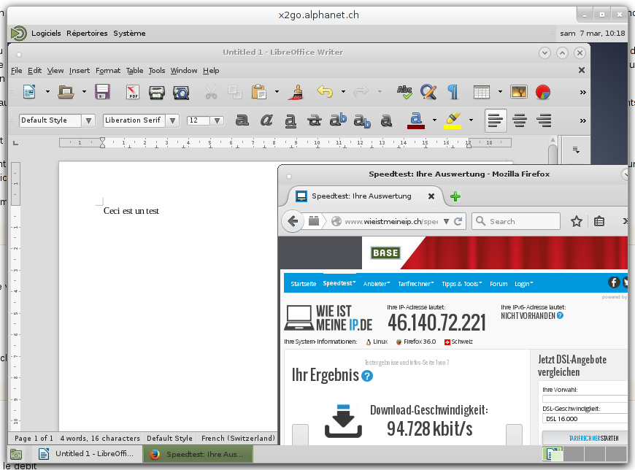Open the Writer File menu
Image resolution: width=635 pixels, height=470 pixels.
17,71
